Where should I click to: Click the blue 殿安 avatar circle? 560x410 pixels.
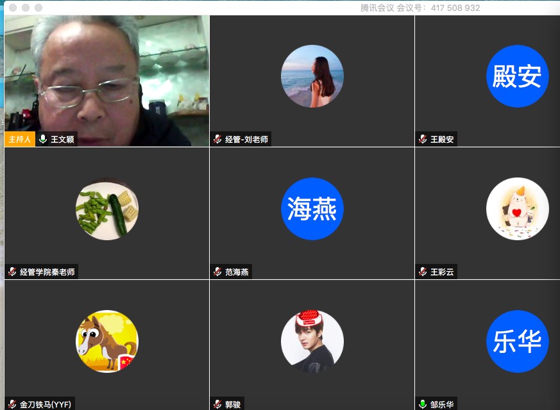click(517, 76)
